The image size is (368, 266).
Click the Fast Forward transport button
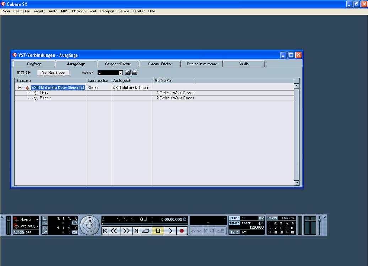point(126,231)
